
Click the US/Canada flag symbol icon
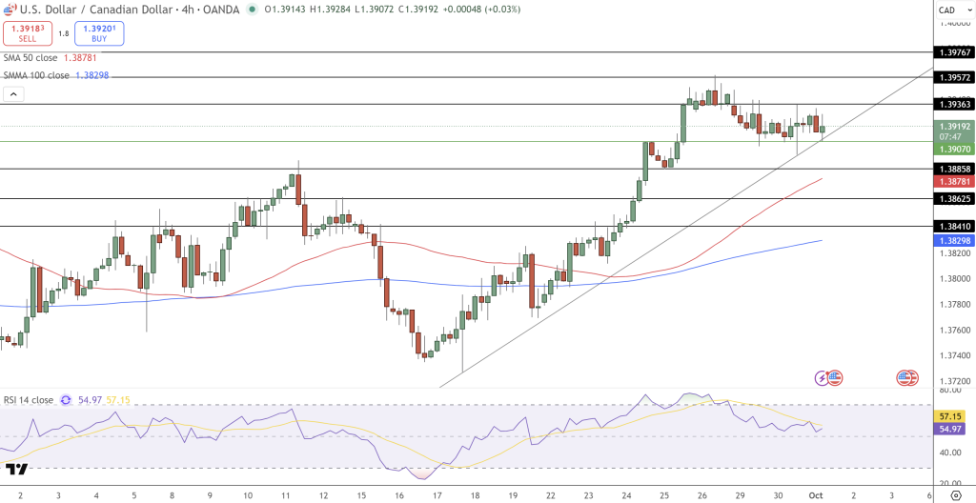9,10
